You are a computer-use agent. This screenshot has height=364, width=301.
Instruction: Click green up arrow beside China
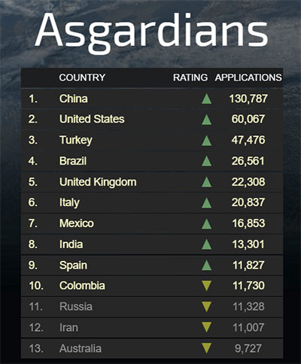206,99
